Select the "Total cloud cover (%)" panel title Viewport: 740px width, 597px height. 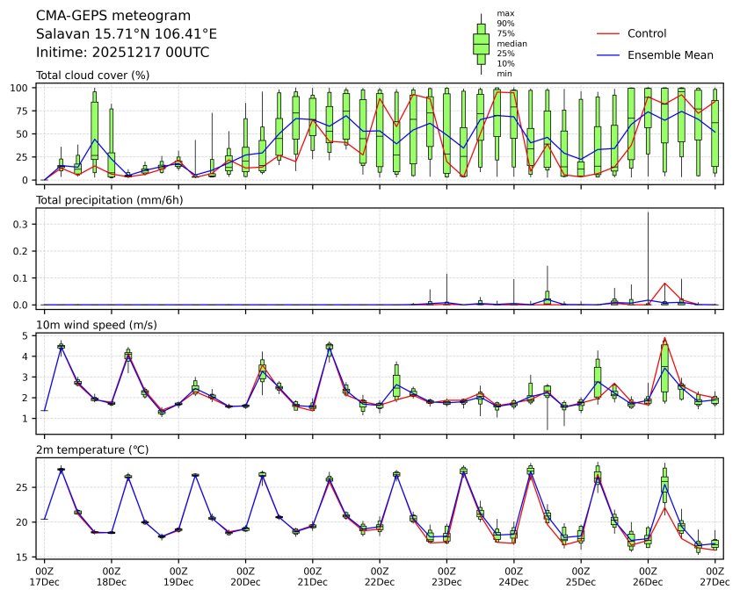(92, 75)
